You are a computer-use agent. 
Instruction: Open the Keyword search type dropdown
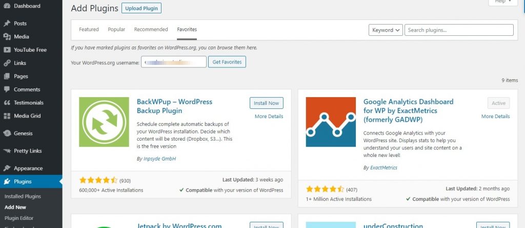click(386, 30)
